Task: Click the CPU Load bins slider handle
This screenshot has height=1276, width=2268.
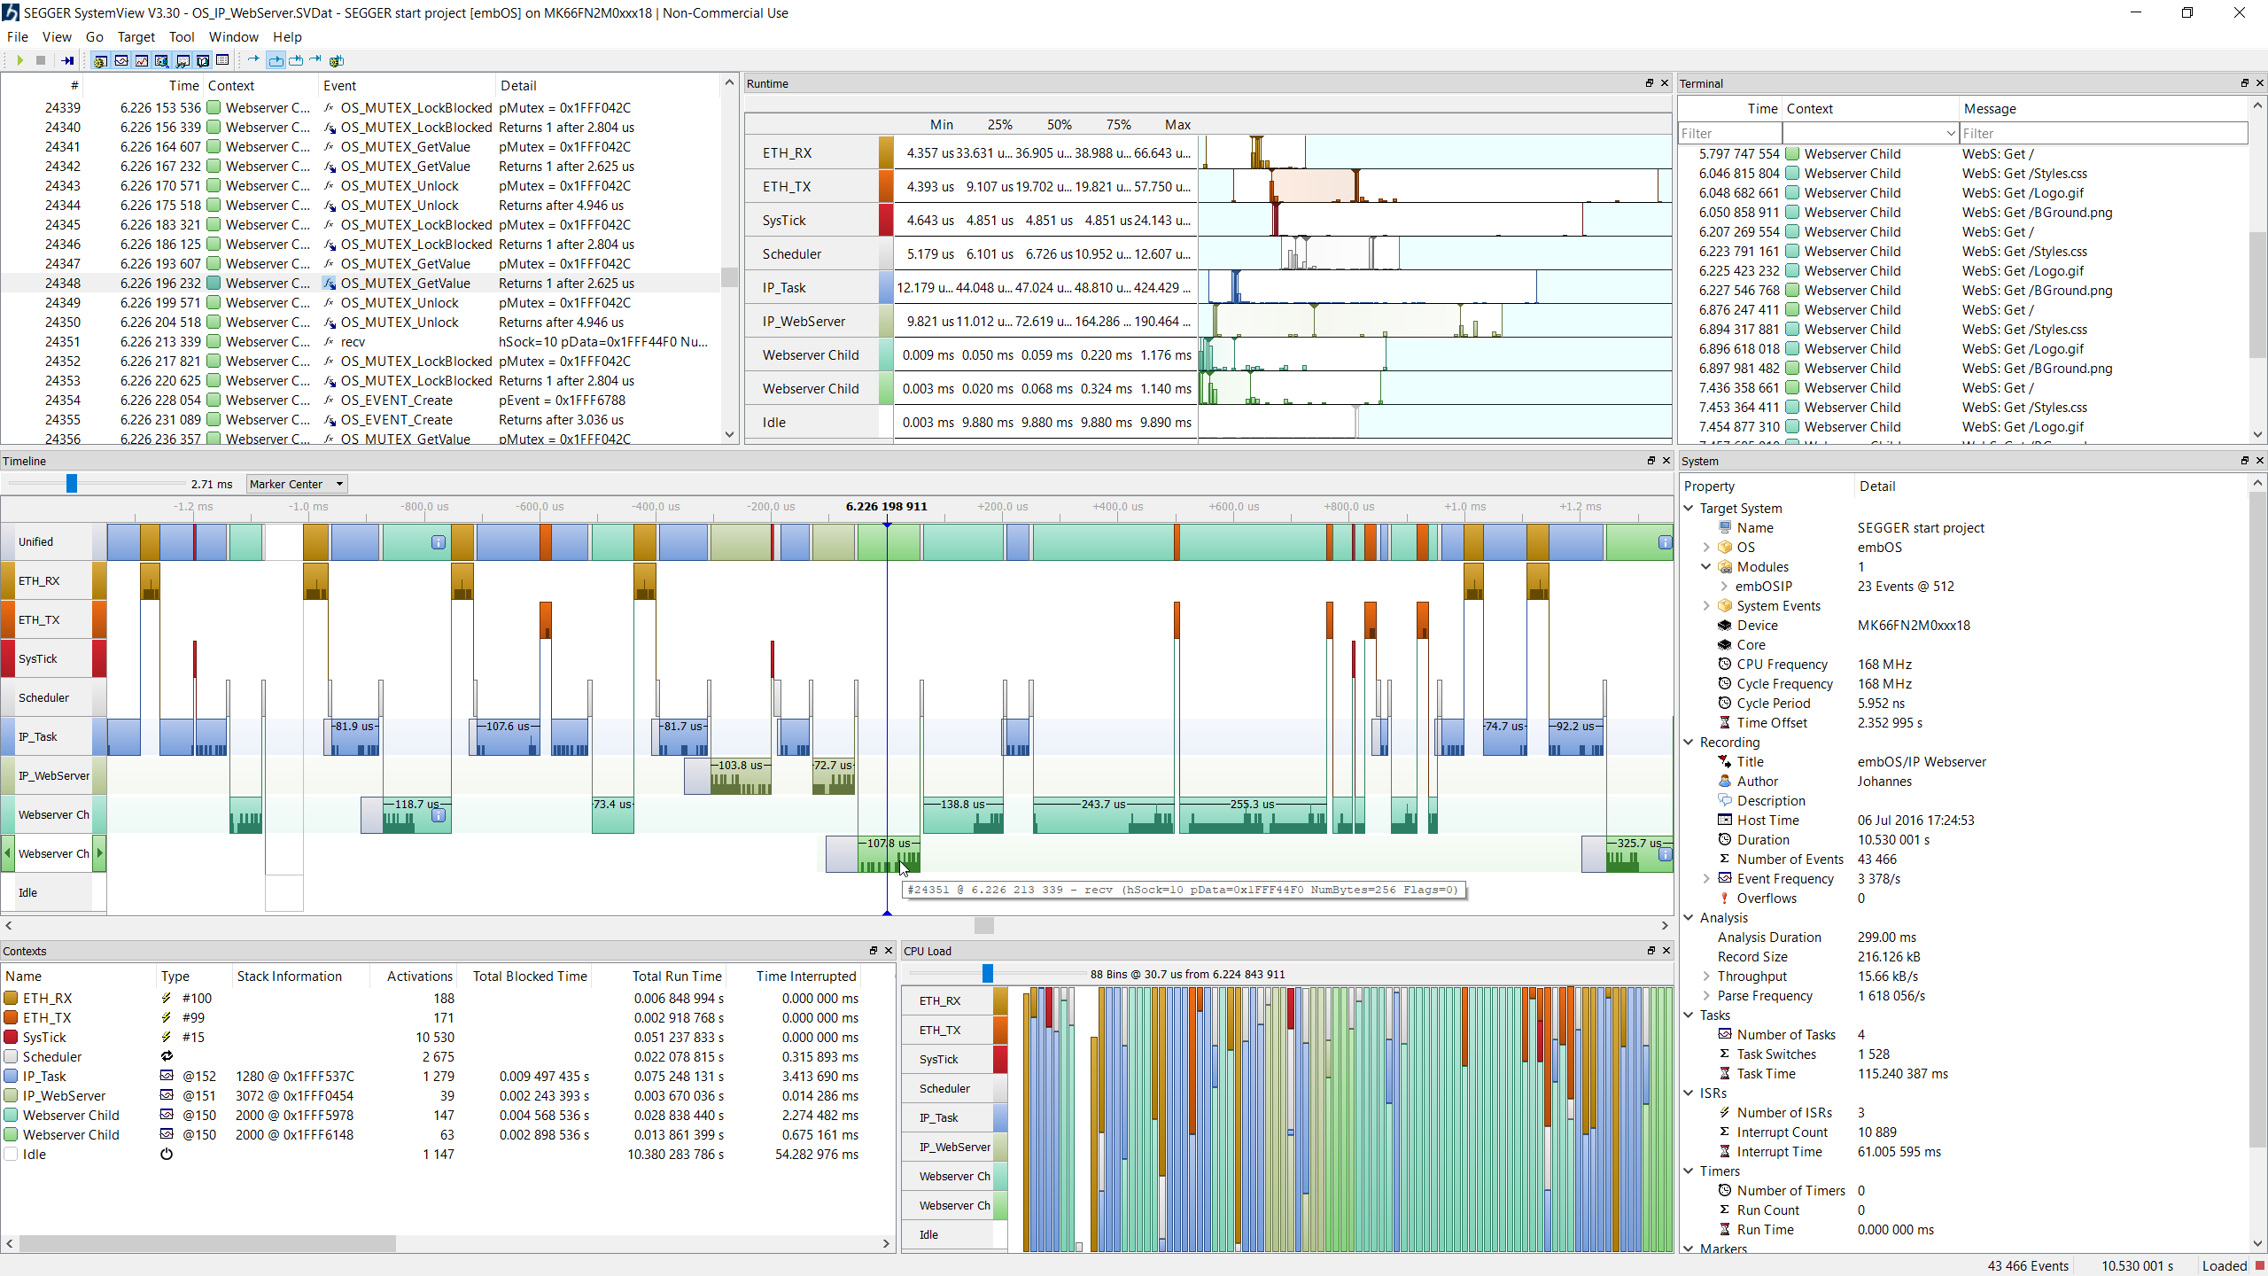Action: point(988,974)
